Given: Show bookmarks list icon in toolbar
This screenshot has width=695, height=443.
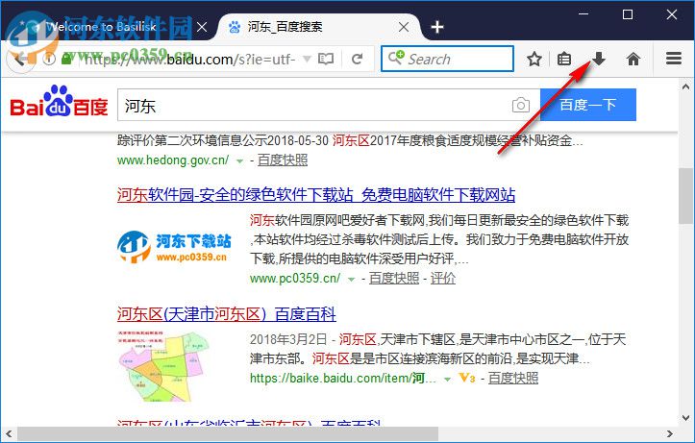Looking at the screenshot, I should tap(564, 59).
